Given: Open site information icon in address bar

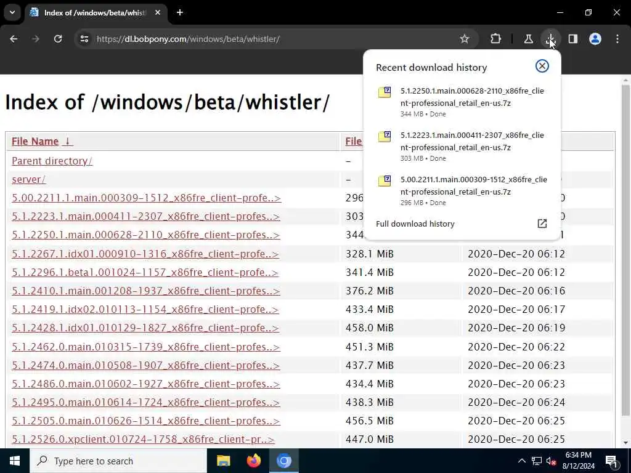Looking at the screenshot, I should coord(84,39).
